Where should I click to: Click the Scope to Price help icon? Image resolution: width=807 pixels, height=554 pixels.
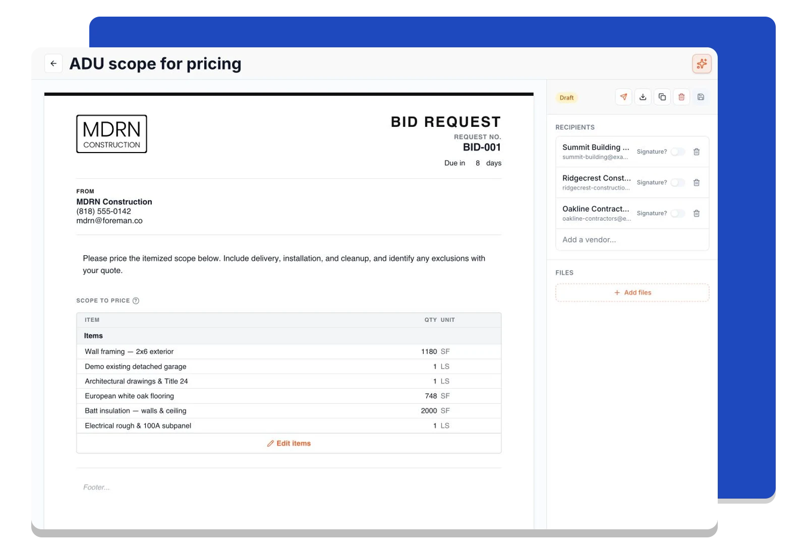tap(136, 301)
